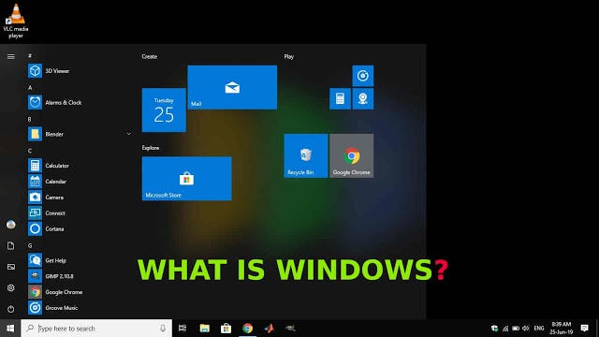Viewport: 599px width, 337px height.
Task: Click the microphone icon in the search box
Action: point(163,329)
